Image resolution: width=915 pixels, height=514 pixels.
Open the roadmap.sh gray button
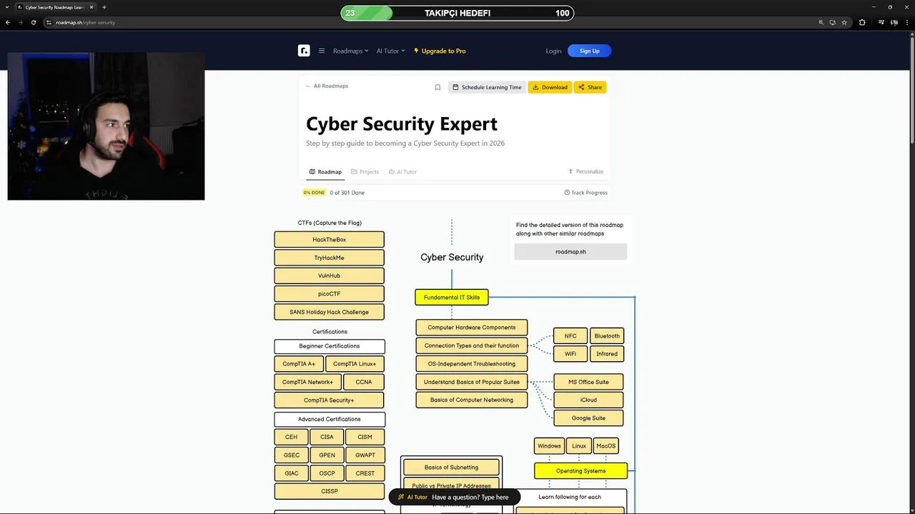[x=570, y=251]
